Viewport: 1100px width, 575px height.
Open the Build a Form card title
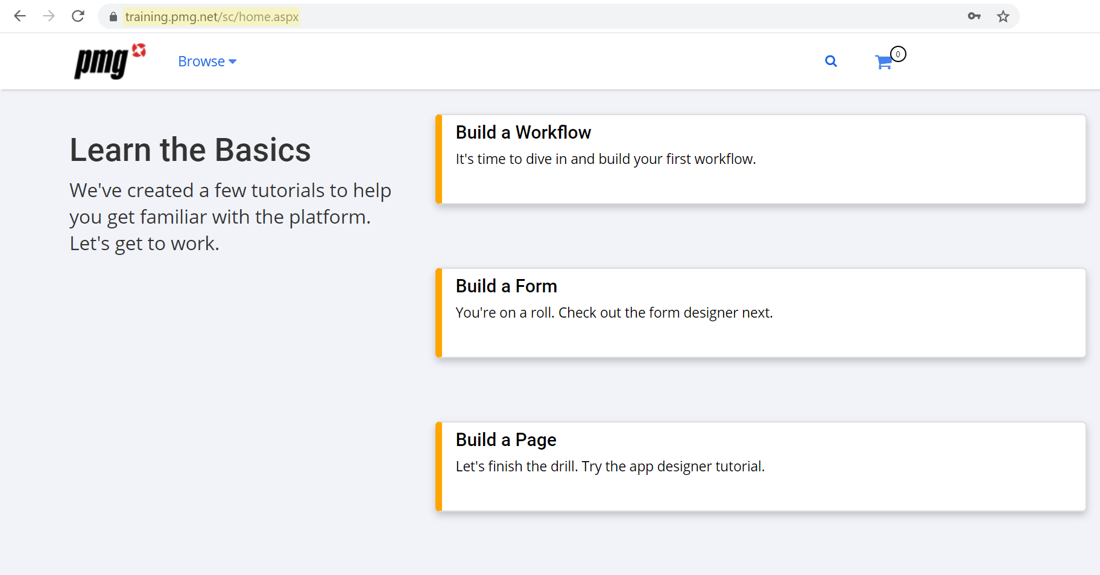point(506,286)
